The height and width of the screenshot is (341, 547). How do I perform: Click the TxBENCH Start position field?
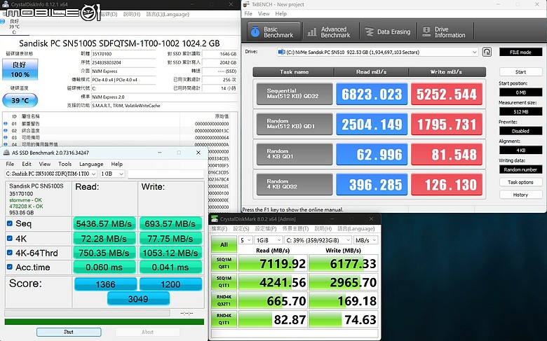coord(520,92)
